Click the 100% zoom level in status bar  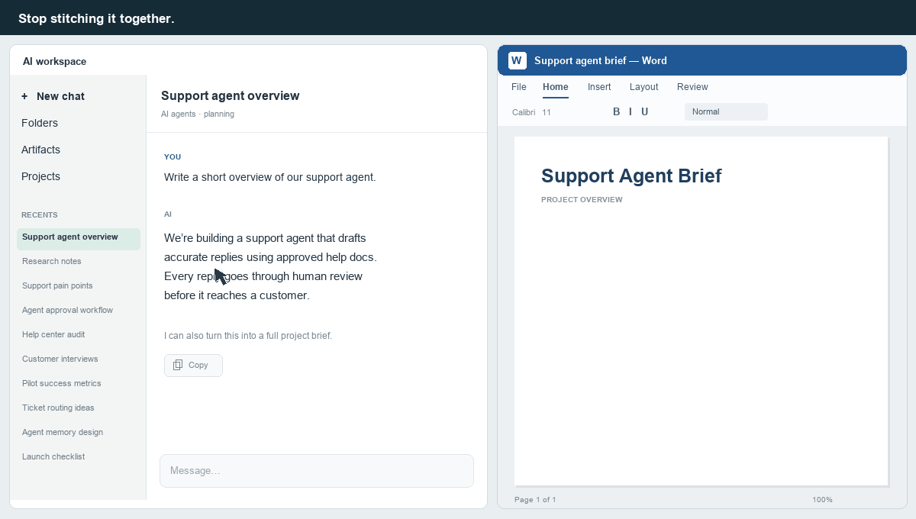(822, 500)
